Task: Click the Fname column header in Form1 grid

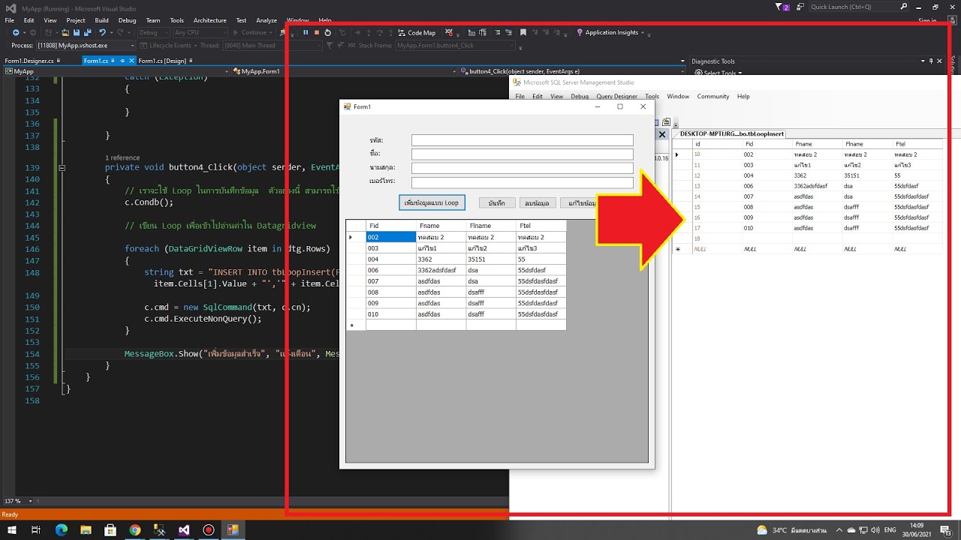Action: pyautogui.click(x=441, y=226)
